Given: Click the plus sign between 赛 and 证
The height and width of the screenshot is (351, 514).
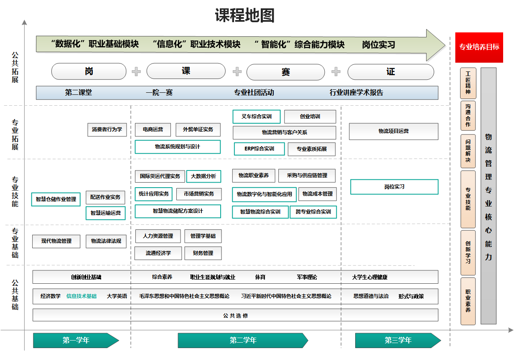Looking at the screenshot, I should pos(336,72).
